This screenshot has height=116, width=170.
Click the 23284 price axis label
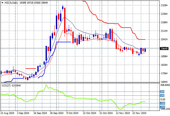tap(163, 5)
